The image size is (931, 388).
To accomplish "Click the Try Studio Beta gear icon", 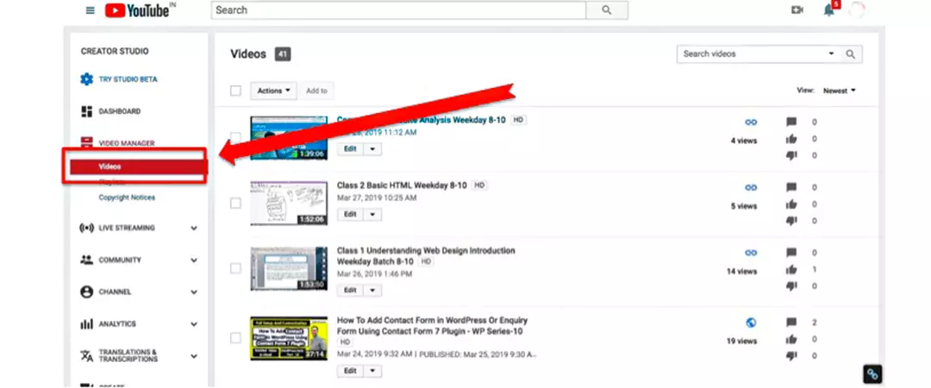I will 87,79.
